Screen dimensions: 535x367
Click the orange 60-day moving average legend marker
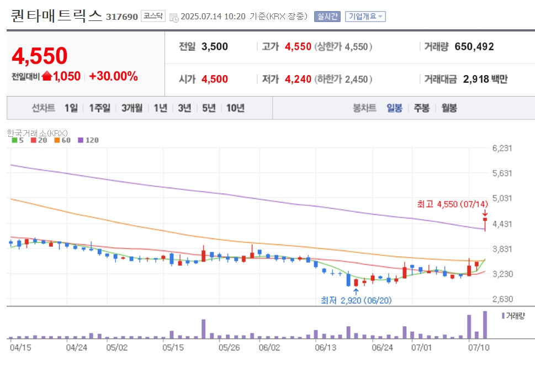point(57,140)
